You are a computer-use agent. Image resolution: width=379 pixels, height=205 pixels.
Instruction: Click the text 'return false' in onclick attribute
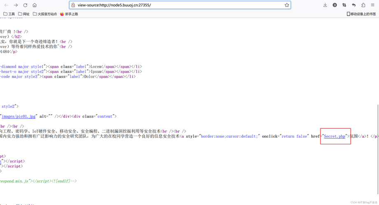[294, 137]
